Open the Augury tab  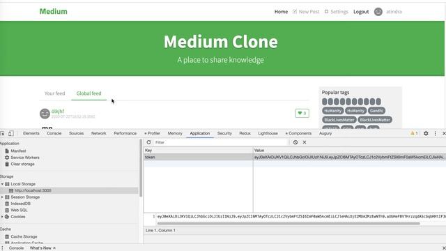click(x=325, y=133)
